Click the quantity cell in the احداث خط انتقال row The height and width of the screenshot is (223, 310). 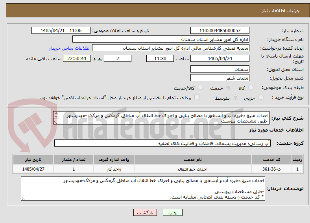(74, 169)
